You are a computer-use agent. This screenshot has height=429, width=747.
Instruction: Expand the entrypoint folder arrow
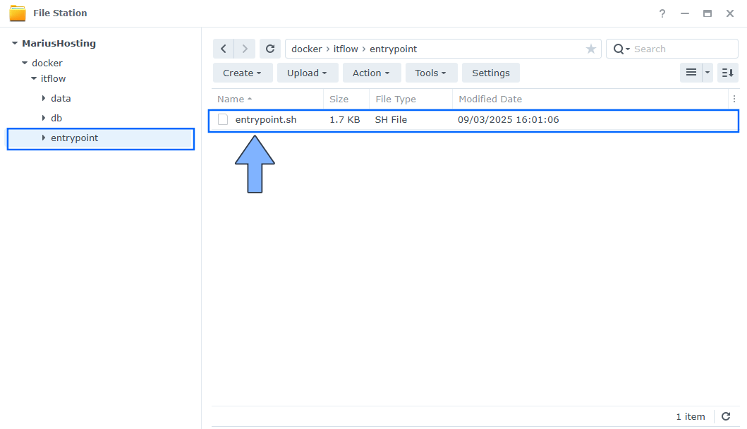point(43,138)
